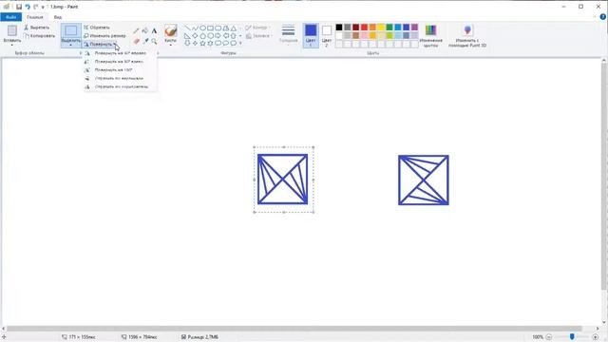Select the Line shape
This screenshot has width=608, height=342.
pyautogui.click(x=187, y=28)
